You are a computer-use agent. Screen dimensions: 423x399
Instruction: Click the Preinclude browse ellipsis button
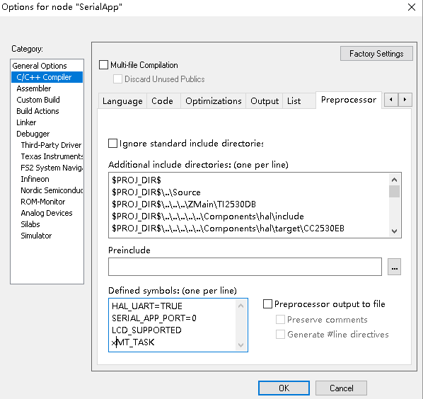coord(394,267)
